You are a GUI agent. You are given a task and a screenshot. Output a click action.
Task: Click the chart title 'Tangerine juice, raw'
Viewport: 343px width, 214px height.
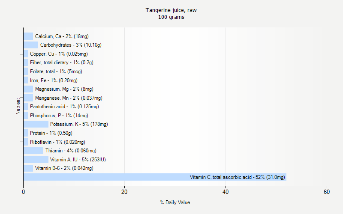[x=171, y=10]
